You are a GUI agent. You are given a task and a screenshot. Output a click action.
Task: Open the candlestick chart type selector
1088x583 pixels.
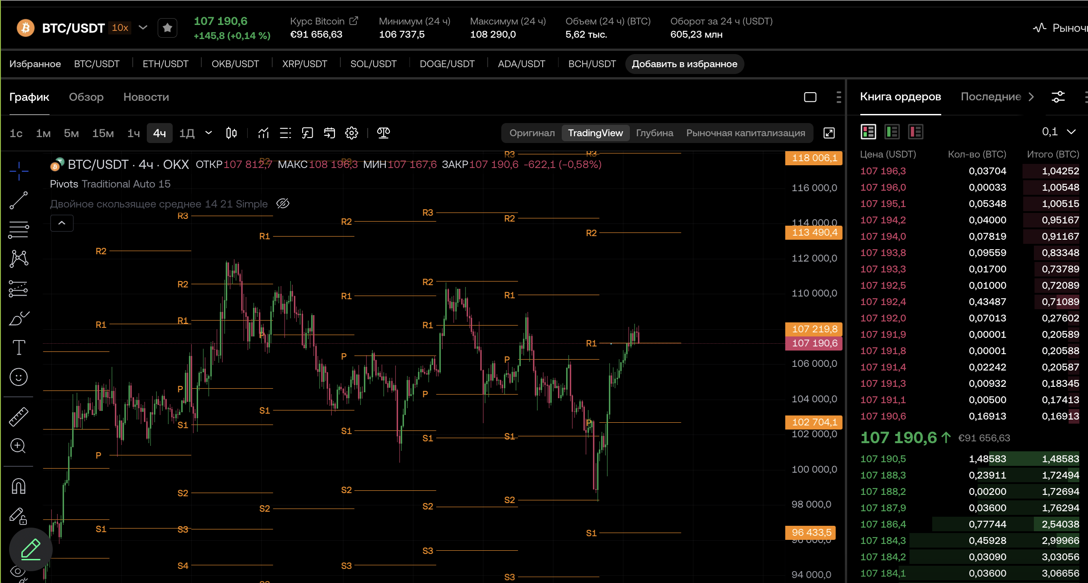coord(231,133)
